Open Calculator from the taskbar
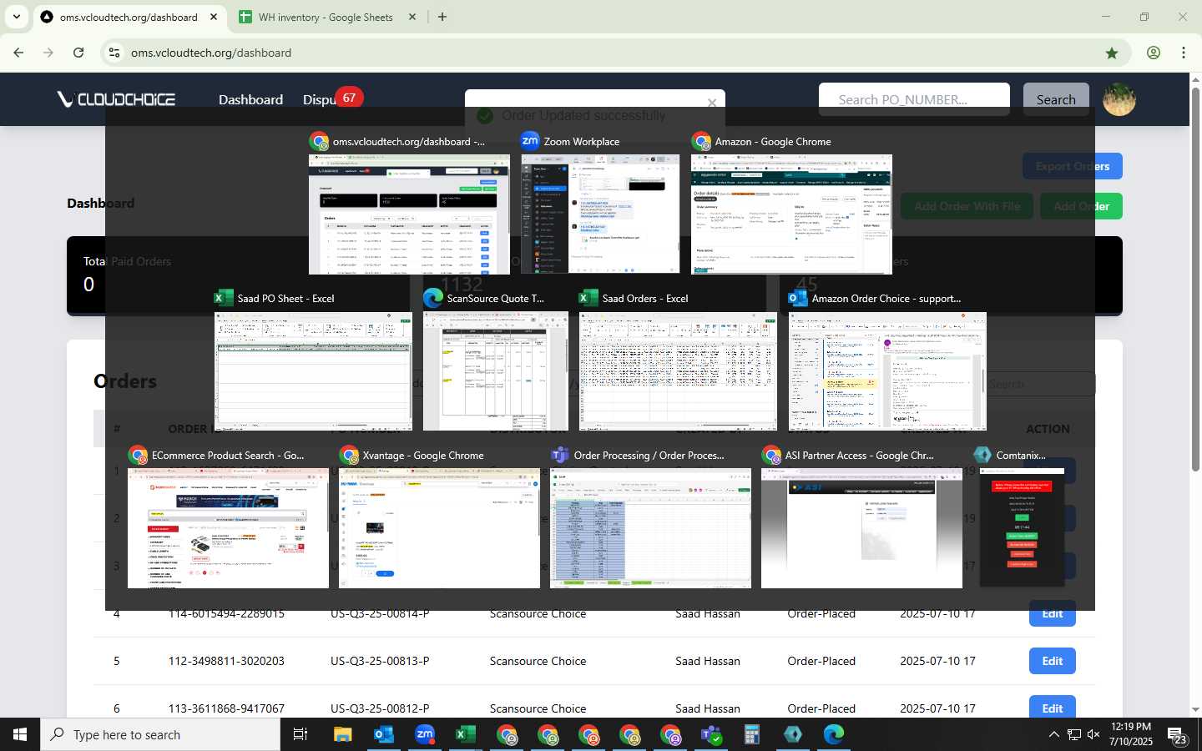Screen dimensions: 1202x751 (752, 734)
